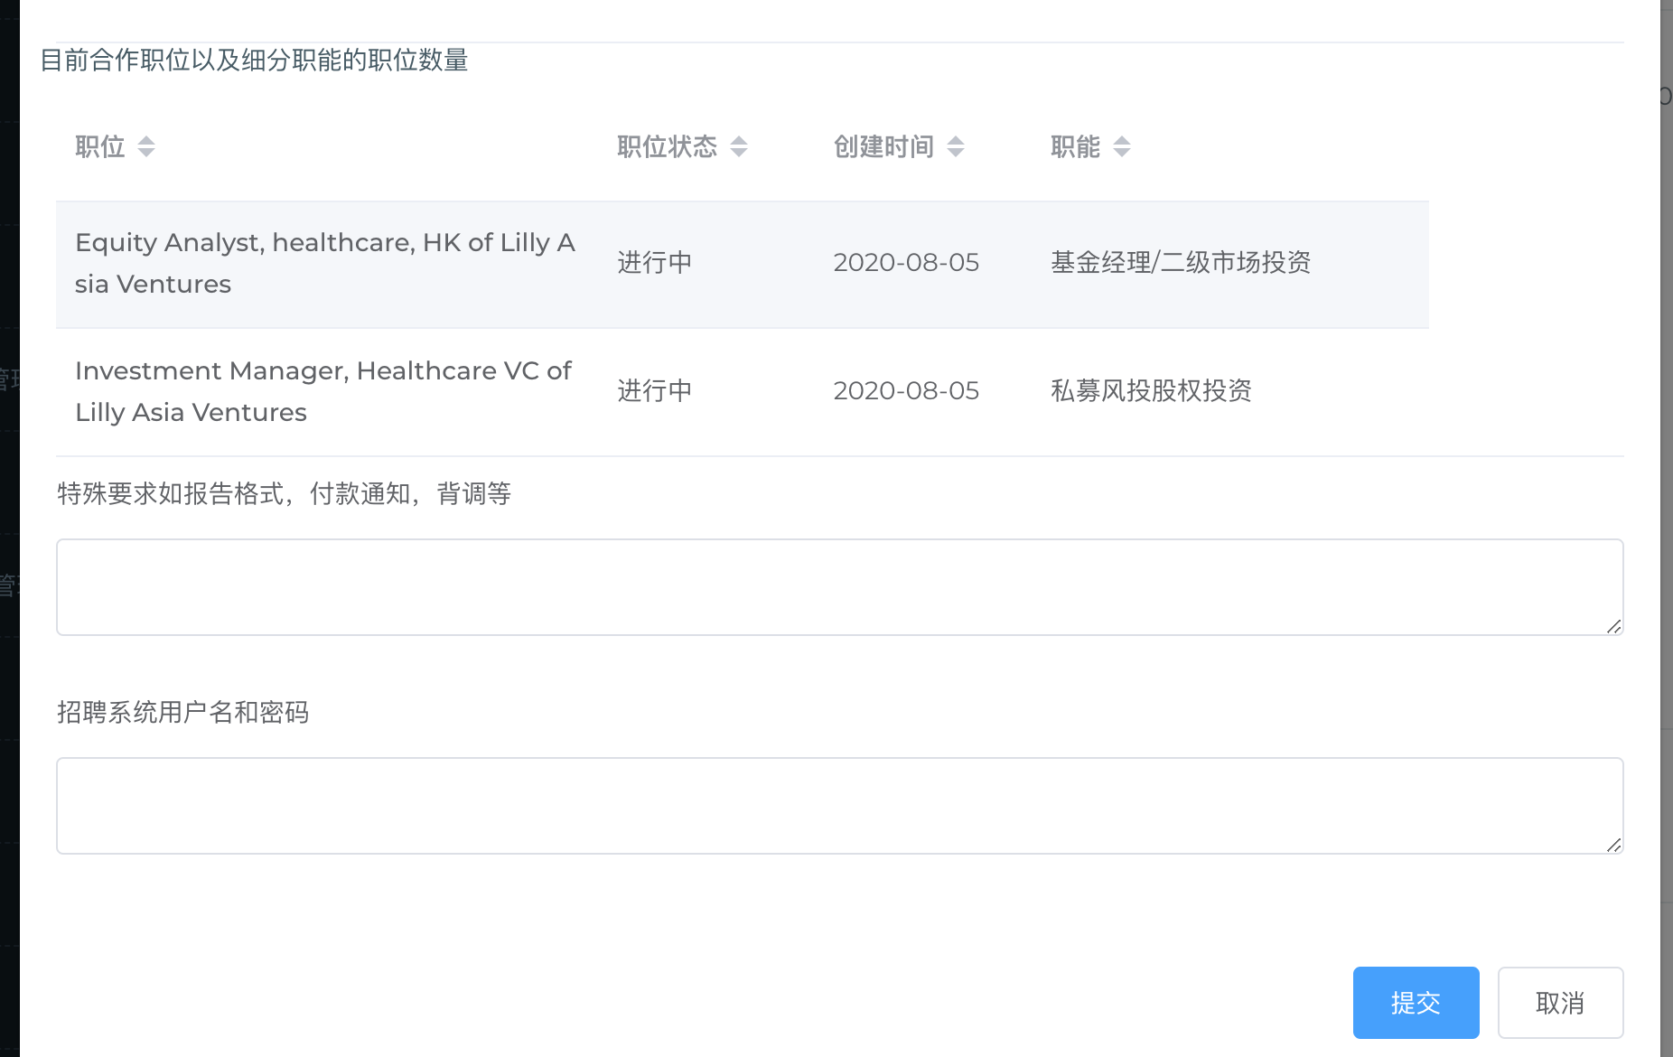Click 基金经理/二级市场投资 function cell
The width and height of the screenshot is (1673, 1057).
point(1180,263)
